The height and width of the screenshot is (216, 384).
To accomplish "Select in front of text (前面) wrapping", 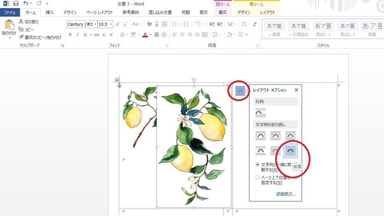I will pos(290,151).
